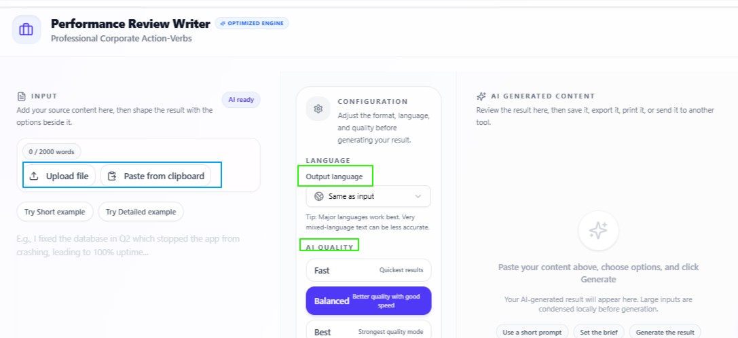Click the upload arrow icon
Image resolution: width=738 pixels, height=338 pixels.
[x=34, y=176]
